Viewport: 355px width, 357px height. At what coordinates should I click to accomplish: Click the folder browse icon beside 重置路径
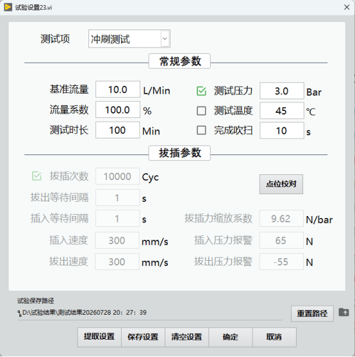point(343,312)
